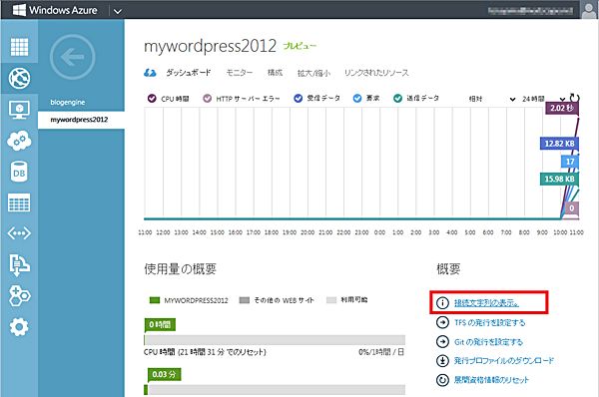599x397 pixels.
Task: Open the import/export documents icon in the sidebar
Action: [19, 264]
